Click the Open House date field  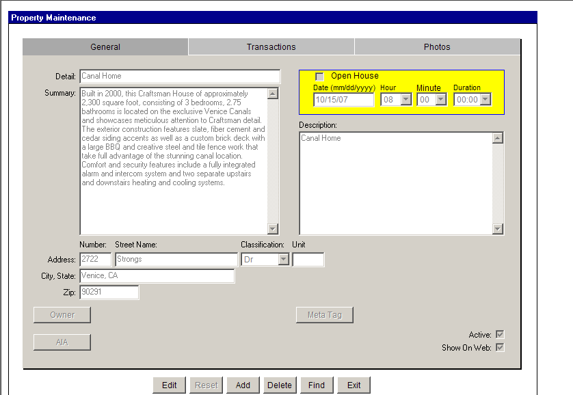pos(344,100)
